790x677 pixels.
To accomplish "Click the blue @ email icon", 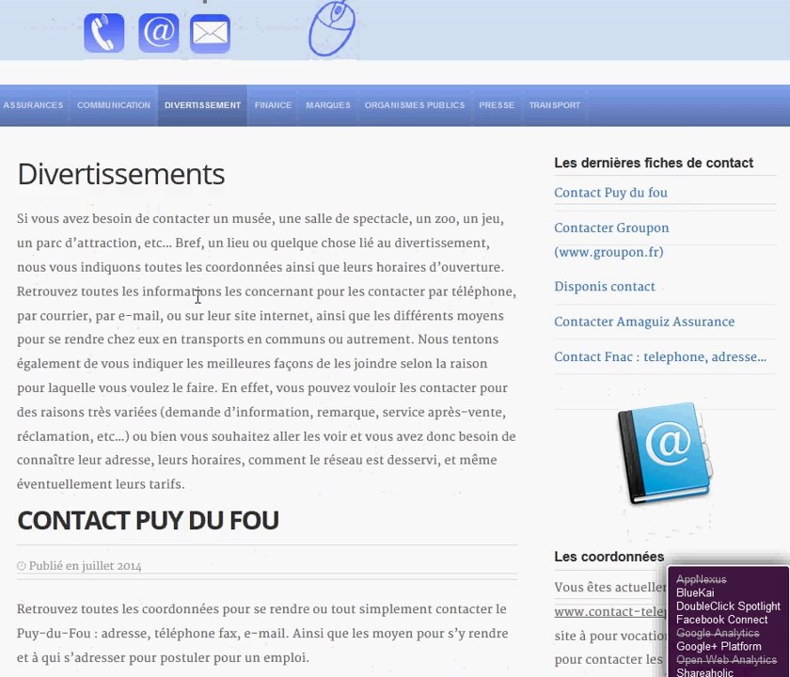I will (x=159, y=33).
